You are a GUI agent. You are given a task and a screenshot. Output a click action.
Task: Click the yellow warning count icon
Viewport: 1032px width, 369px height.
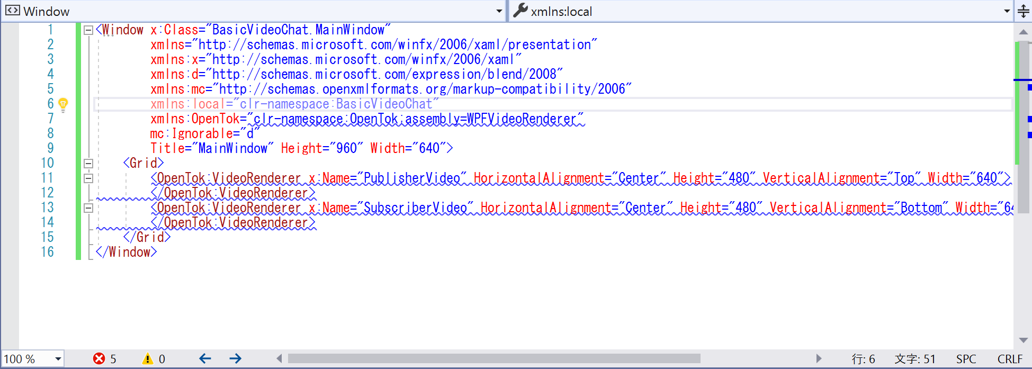[x=148, y=359]
